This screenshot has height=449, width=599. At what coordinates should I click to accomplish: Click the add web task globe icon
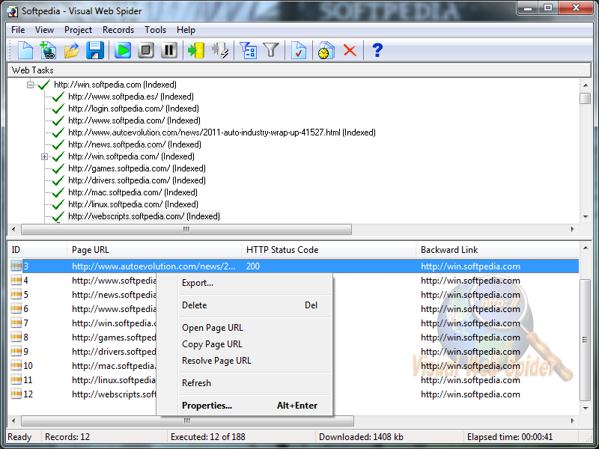coord(48,50)
